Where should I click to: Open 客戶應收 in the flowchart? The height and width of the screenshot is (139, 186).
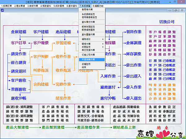(x=19, y=80)
